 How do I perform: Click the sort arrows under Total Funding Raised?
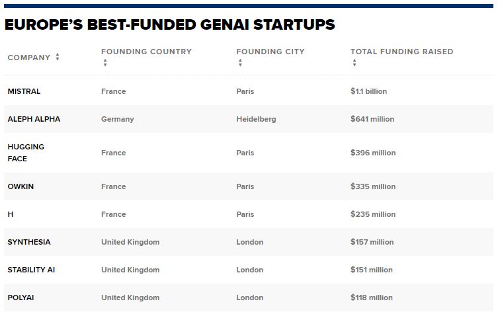click(354, 63)
